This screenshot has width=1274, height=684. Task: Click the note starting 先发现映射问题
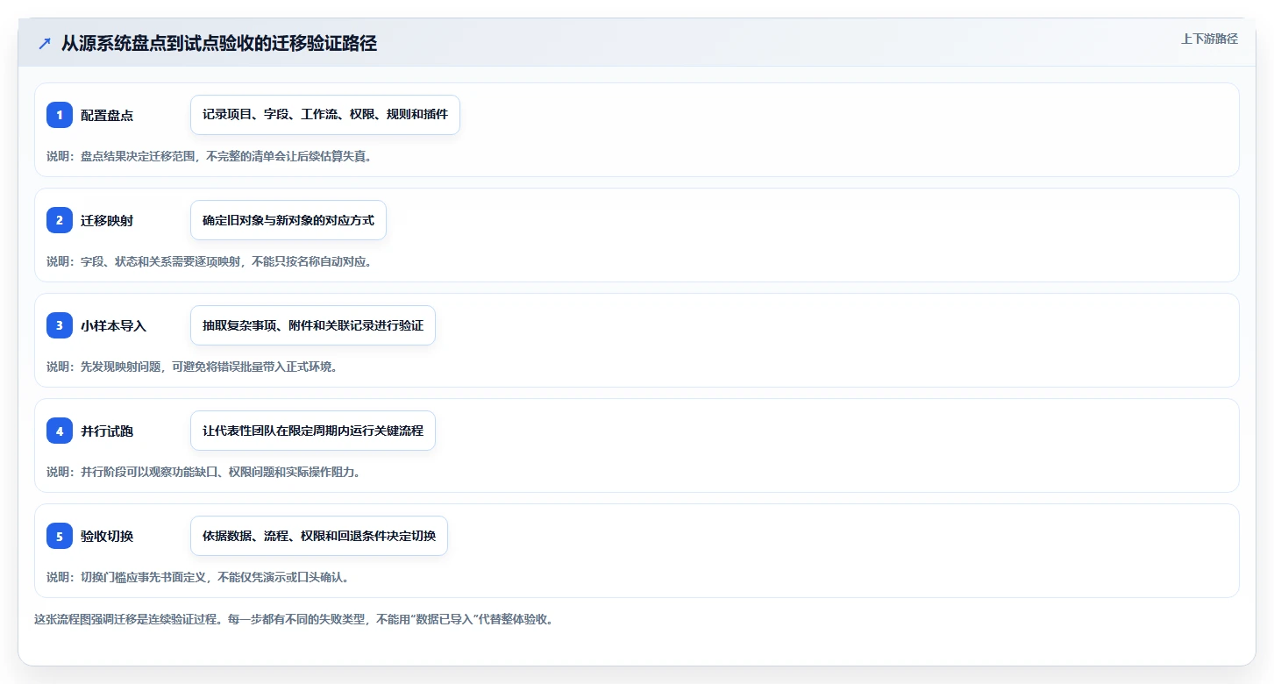click(x=192, y=367)
